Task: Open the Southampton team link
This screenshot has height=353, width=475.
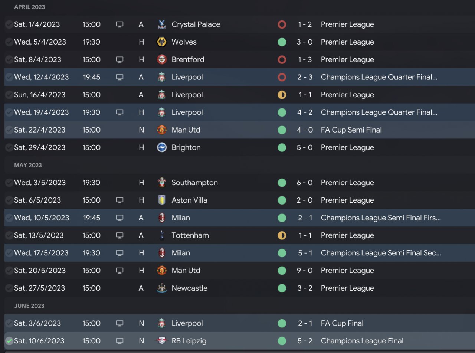Action: click(195, 183)
